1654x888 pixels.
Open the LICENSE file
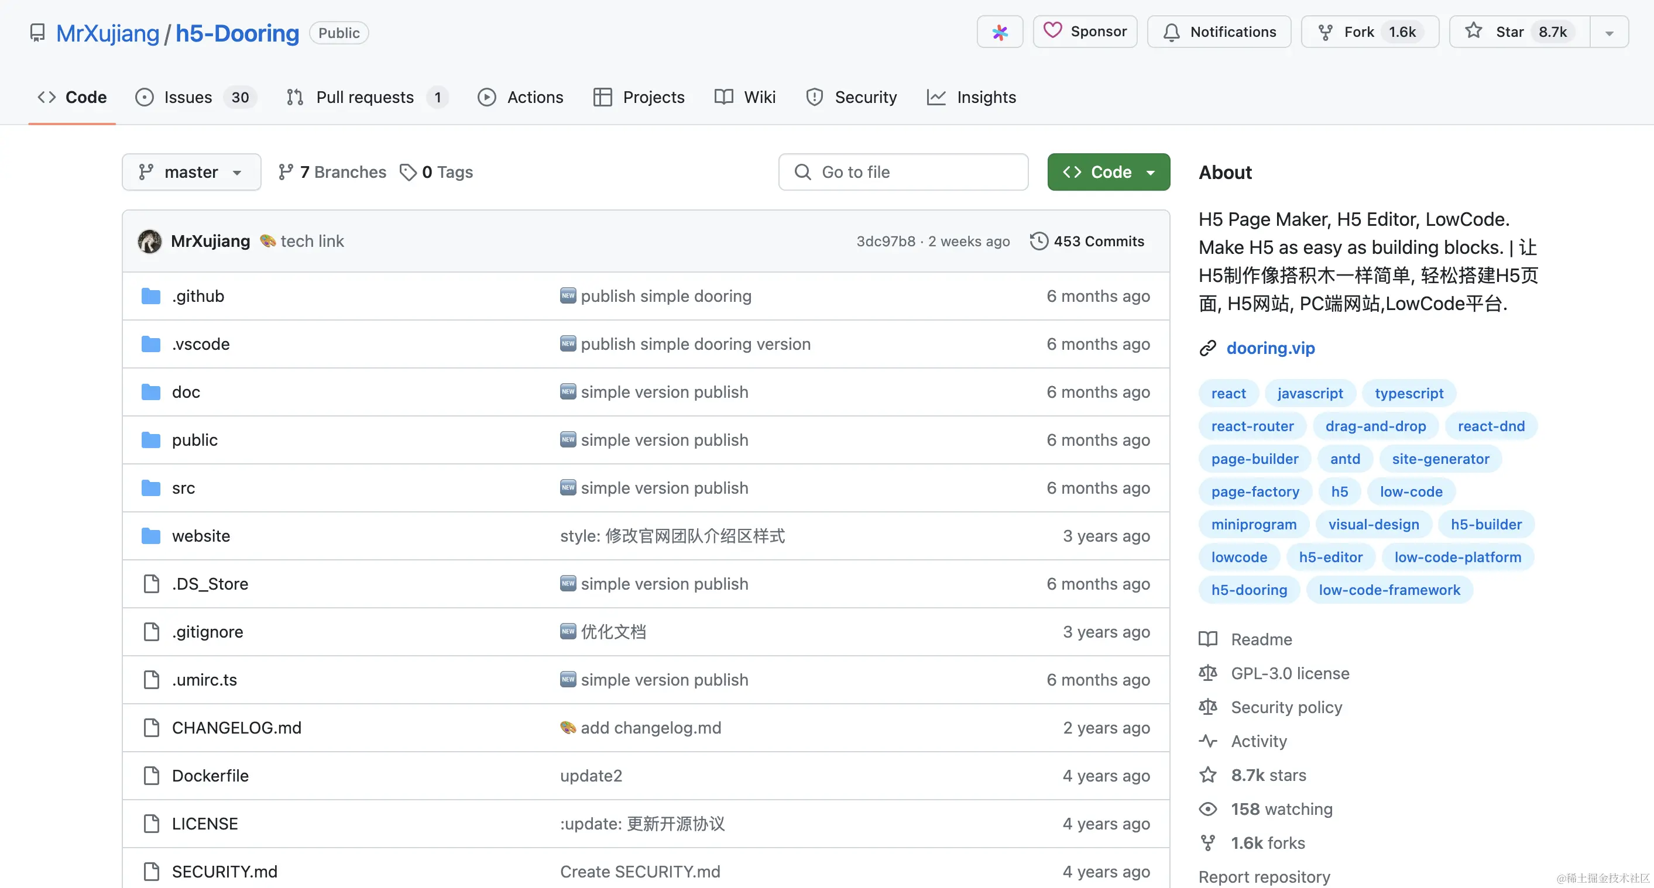(205, 824)
